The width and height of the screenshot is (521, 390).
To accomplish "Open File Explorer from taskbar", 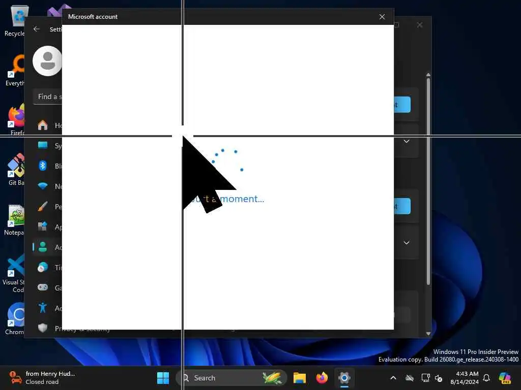I will point(299,378).
